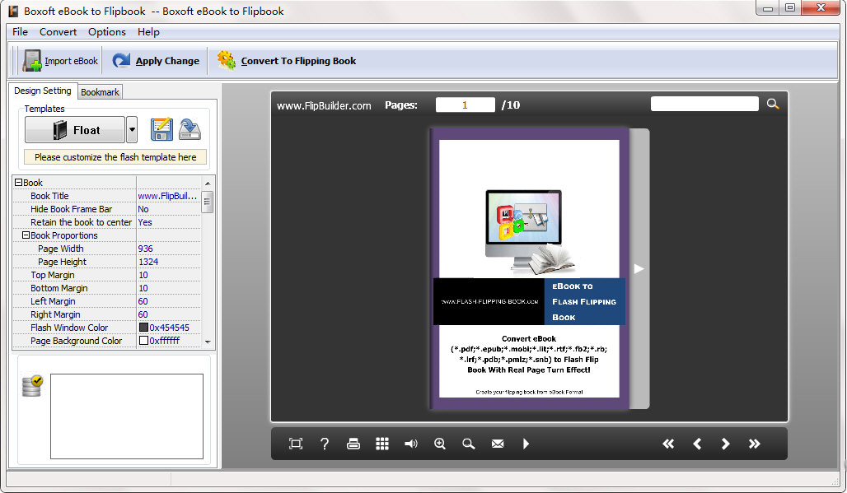
Task: Toggle fullscreen preview mode
Action: click(x=295, y=444)
